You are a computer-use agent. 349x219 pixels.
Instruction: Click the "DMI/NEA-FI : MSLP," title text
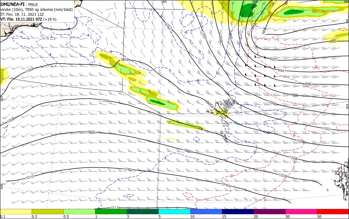[x=19, y=5]
